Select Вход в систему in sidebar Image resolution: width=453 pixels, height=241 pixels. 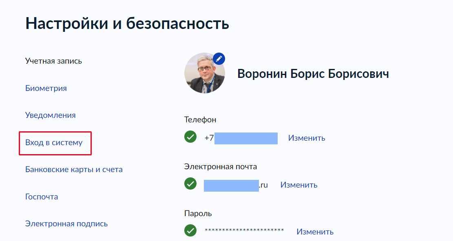coord(54,142)
